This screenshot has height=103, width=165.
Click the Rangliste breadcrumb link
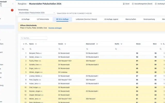click(22, 4)
